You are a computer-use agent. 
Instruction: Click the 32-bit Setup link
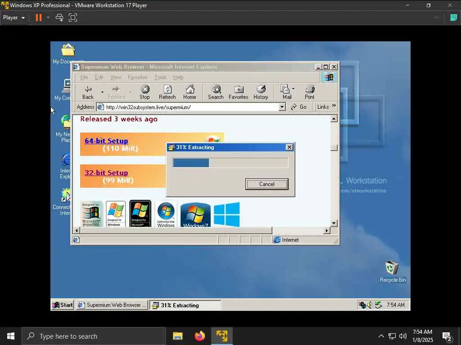[106, 173]
